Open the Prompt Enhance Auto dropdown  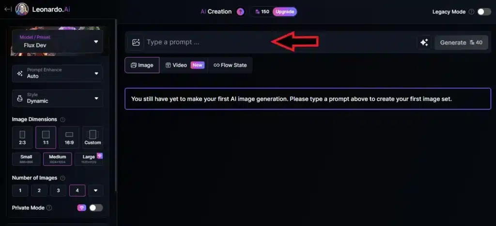(x=58, y=73)
